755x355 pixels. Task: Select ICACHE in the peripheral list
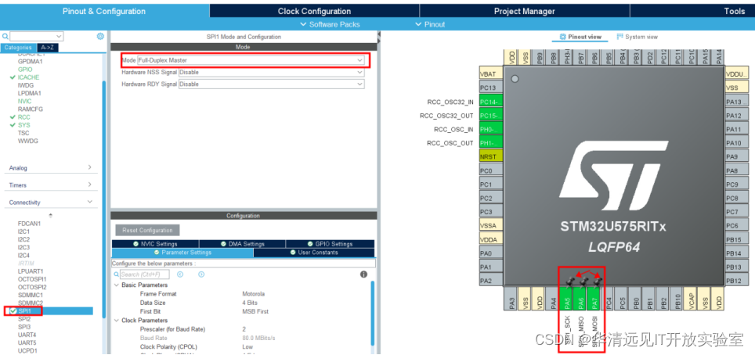[29, 77]
